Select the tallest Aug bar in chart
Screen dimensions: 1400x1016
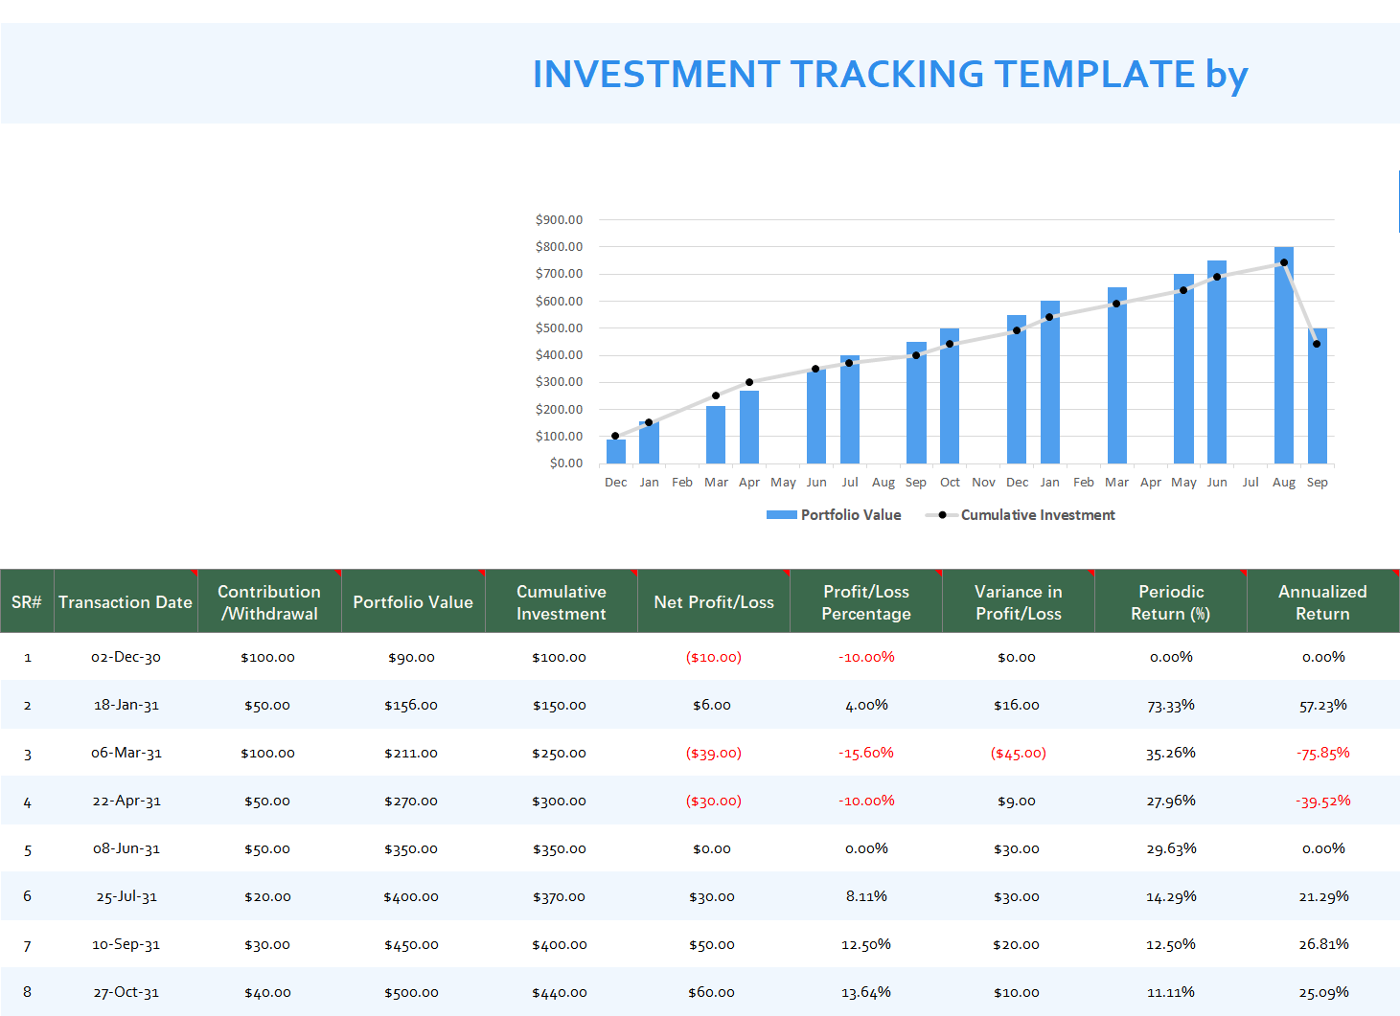tap(1284, 355)
